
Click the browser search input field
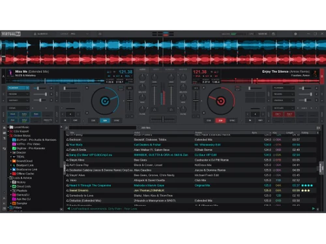[102, 128]
